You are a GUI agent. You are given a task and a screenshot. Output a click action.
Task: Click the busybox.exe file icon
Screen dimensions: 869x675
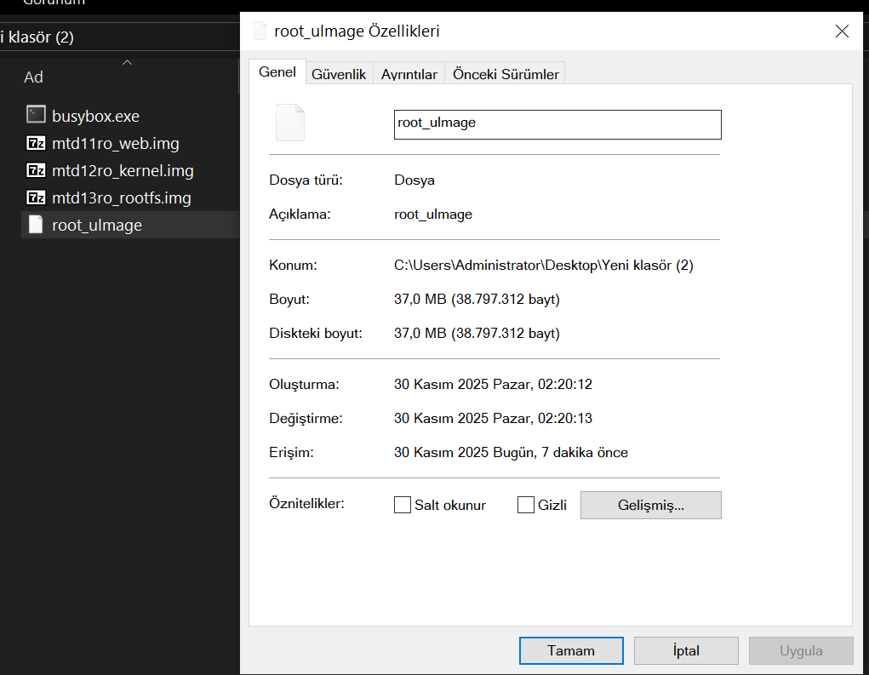pos(36,116)
